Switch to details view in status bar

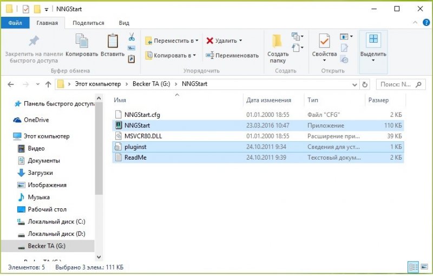point(414,267)
